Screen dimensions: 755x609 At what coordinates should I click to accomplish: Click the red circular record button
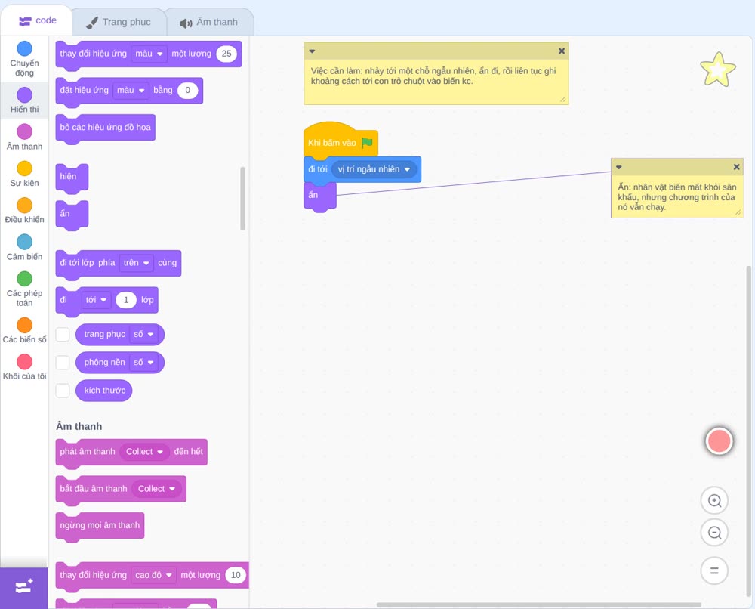(x=719, y=441)
